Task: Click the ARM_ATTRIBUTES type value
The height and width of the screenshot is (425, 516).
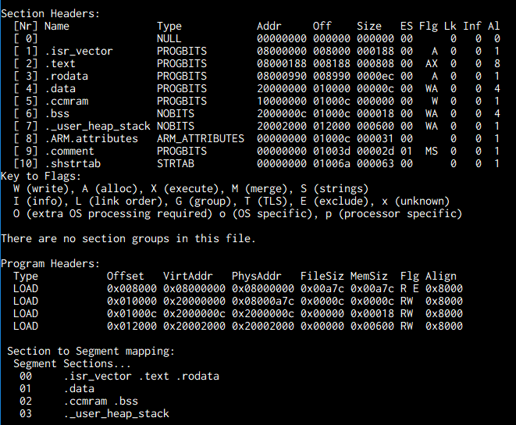Action: [201, 139]
